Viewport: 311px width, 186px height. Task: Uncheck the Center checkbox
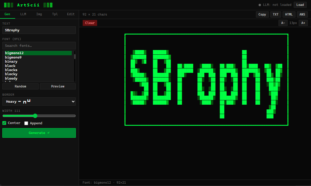click(x=4, y=123)
